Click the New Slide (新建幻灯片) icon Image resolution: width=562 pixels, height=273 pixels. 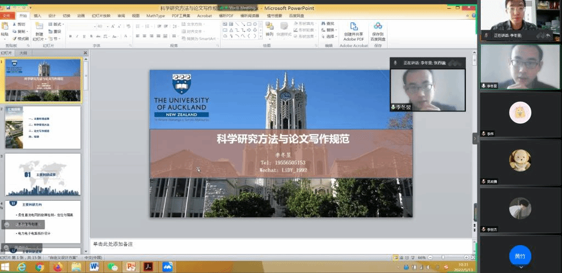[x=39, y=26]
